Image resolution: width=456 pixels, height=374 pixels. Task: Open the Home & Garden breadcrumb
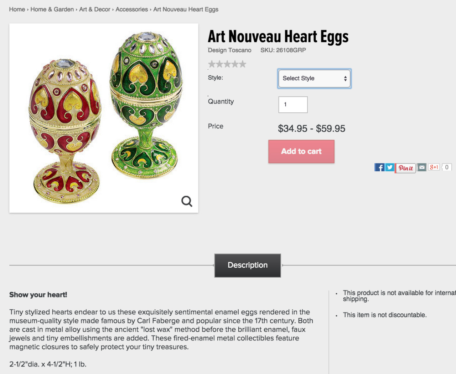click(x=52, y=9)
